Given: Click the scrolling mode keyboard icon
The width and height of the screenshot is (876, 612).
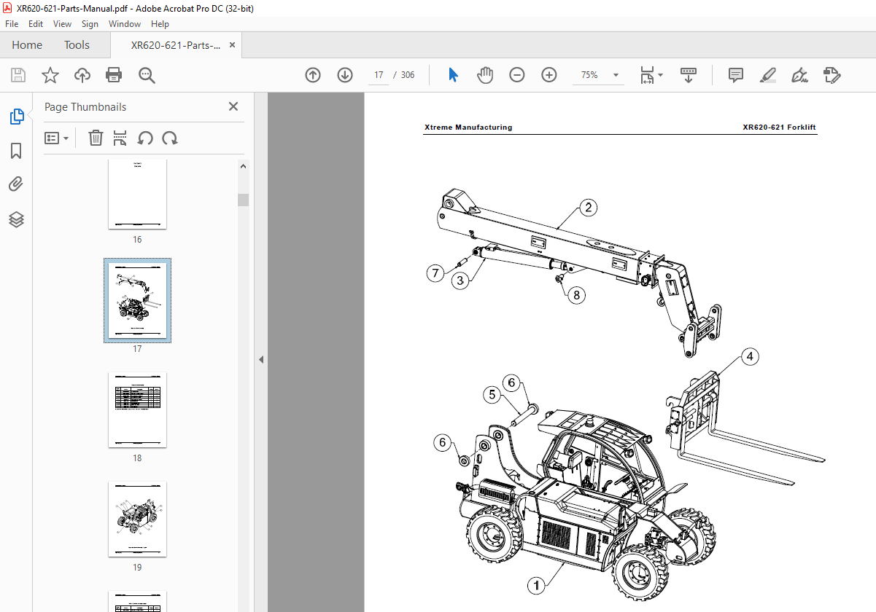Looking at the screenshot, I should 689,75.
